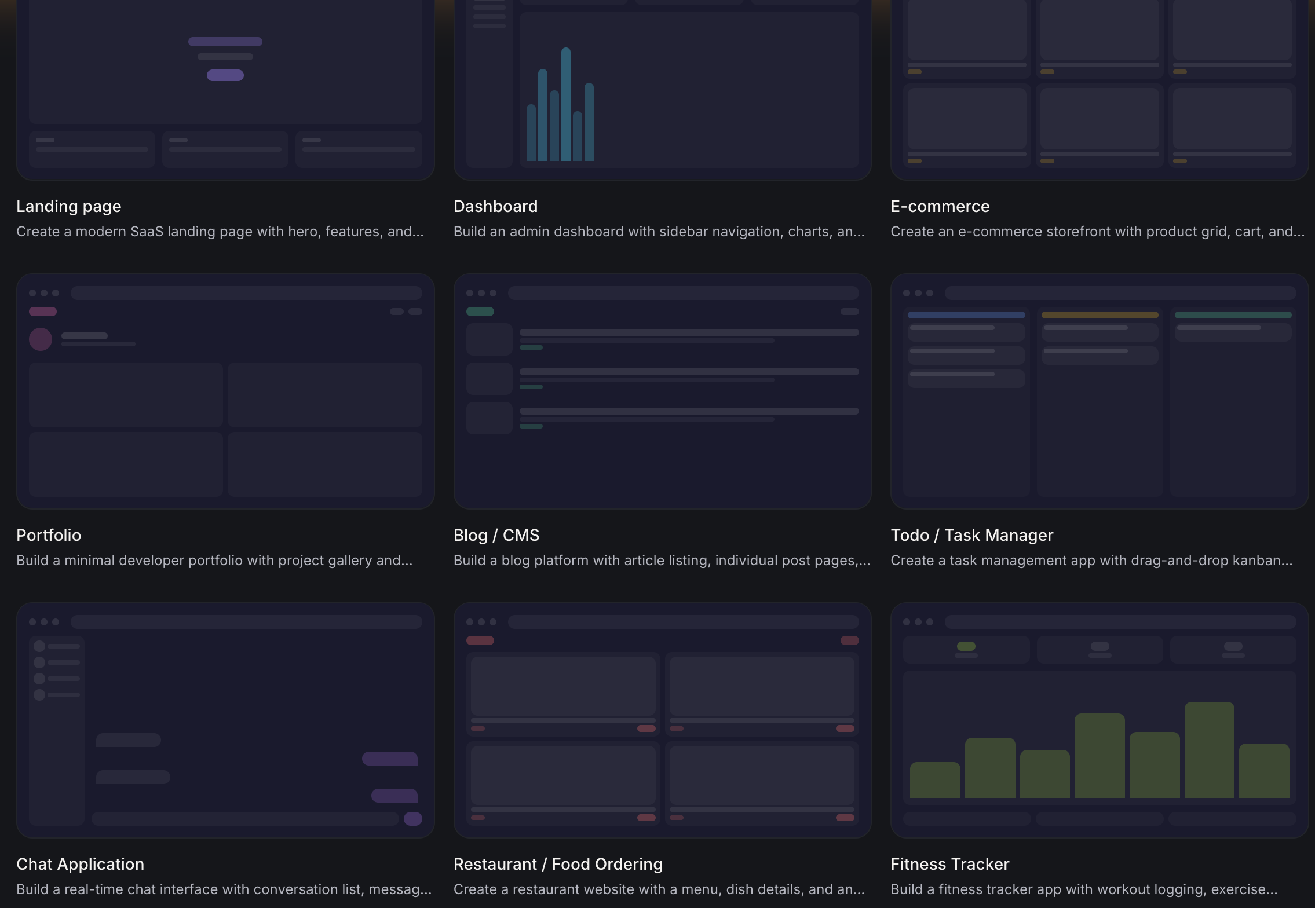The image size is (1315, 908).
Task: Click the "Portfolio" title
Action: [x=49, y=536]
